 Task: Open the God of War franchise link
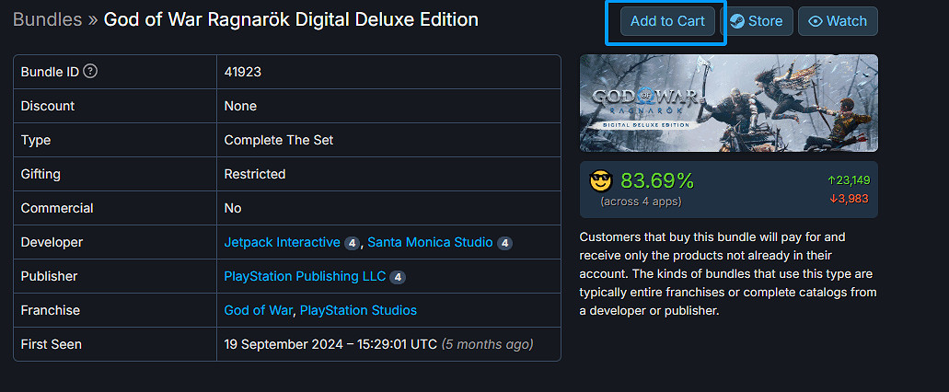point(258,310)
